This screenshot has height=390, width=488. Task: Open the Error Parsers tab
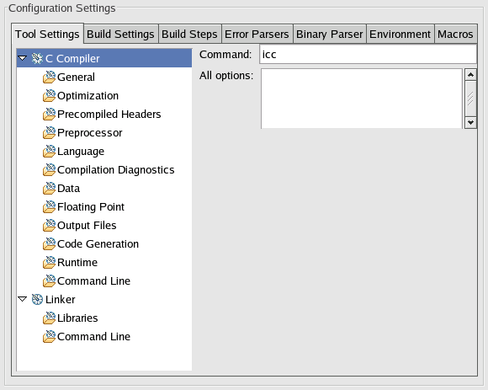(257, 34)
